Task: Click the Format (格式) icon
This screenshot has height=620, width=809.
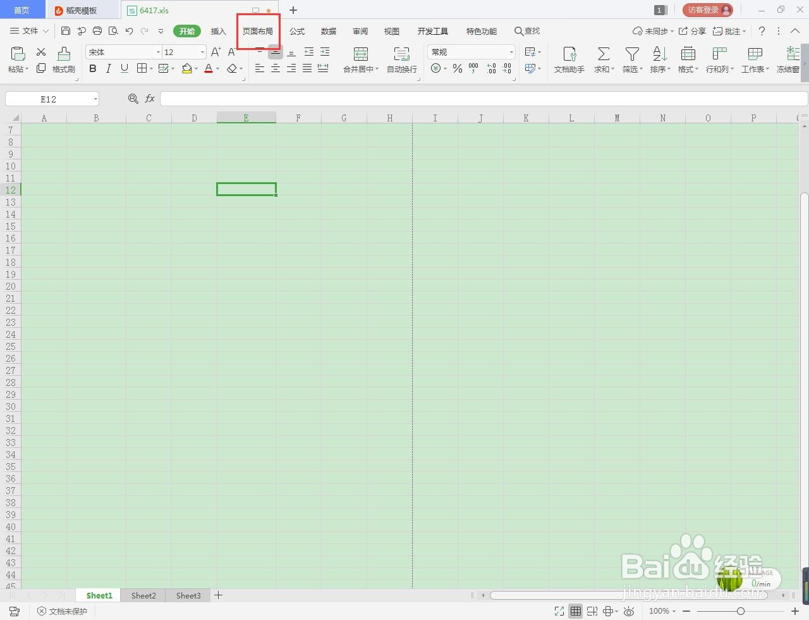Action: click(x=688, y=54)
